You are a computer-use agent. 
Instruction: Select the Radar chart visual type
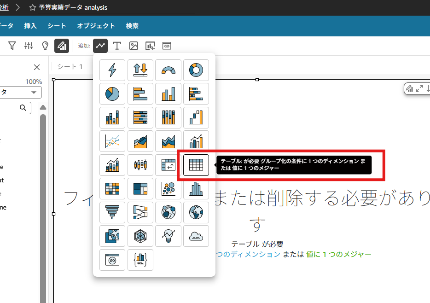click(140, 236)
